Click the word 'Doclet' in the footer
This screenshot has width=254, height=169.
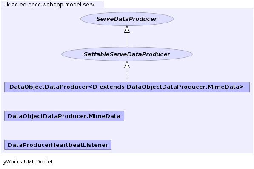tap(45, 161)
